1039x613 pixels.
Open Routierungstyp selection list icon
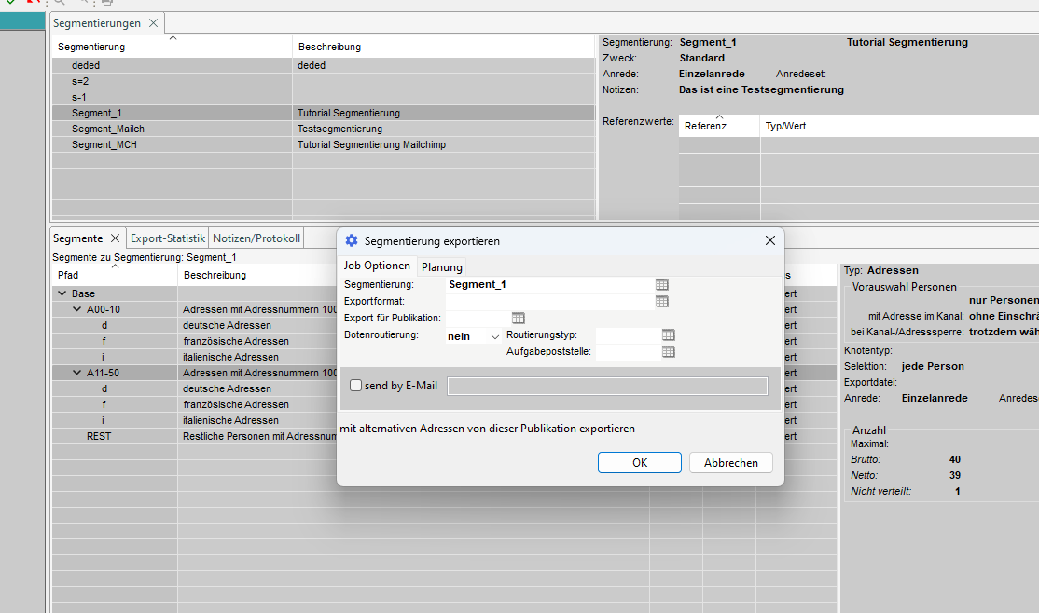pos(668,335)
